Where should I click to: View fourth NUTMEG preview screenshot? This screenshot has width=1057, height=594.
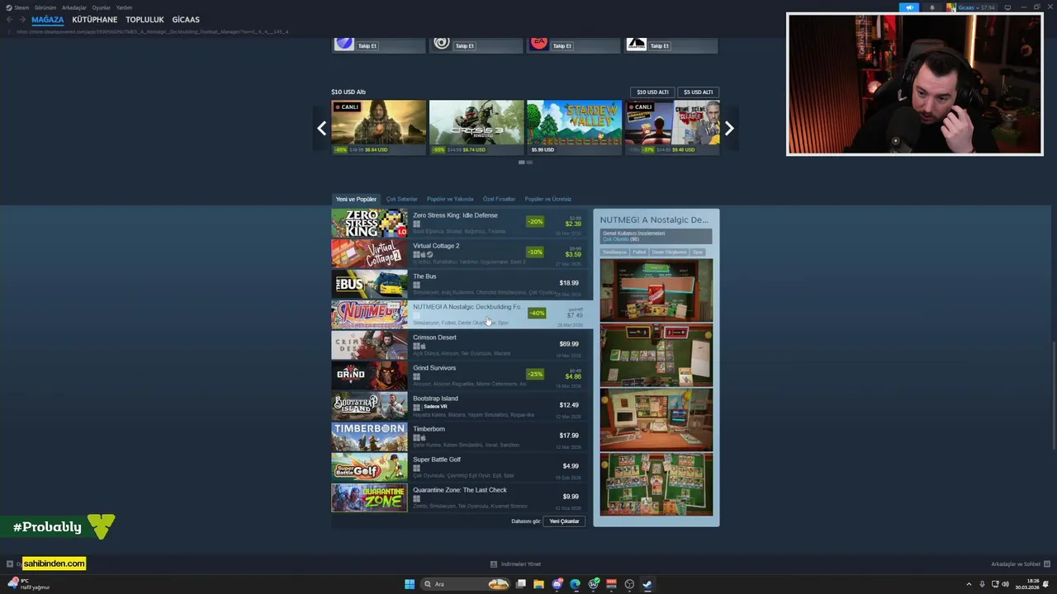coord(656,484)
